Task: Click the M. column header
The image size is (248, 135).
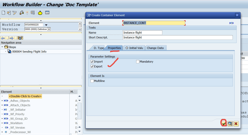Action: 72,92
